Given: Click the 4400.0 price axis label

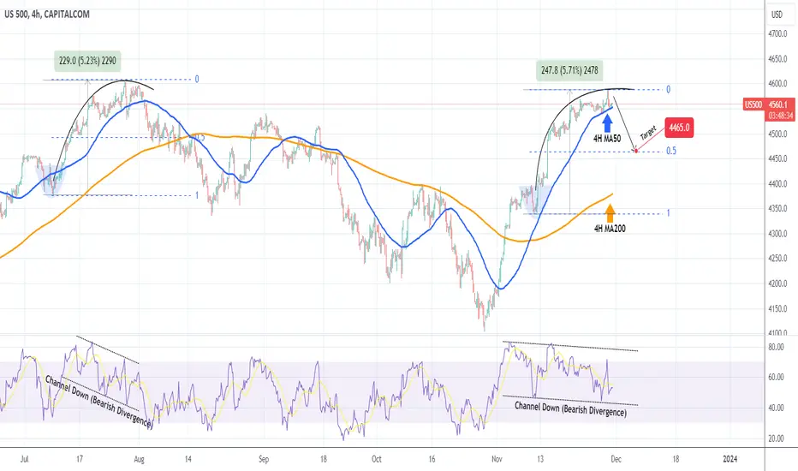Looking at the screenshot, I should tap(777, 184).
